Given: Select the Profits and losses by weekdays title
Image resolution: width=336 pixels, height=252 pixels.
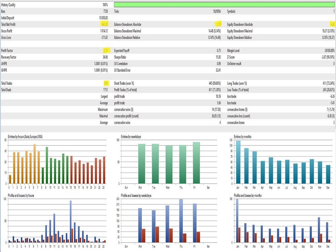Looking at the screenshot, I should 136,196.
